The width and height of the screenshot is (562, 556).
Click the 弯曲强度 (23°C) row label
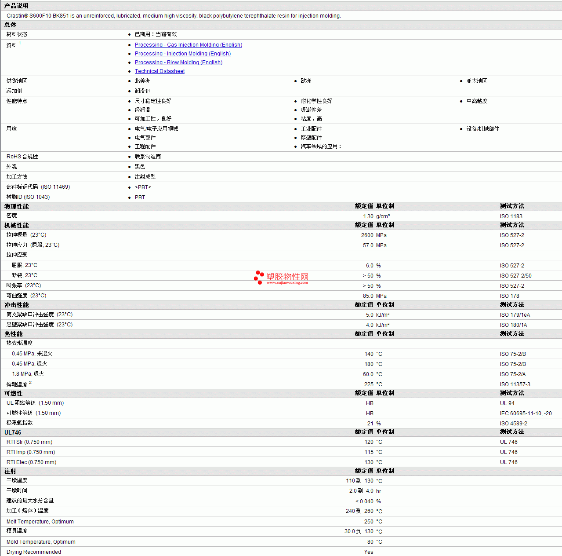click(26, 296)
